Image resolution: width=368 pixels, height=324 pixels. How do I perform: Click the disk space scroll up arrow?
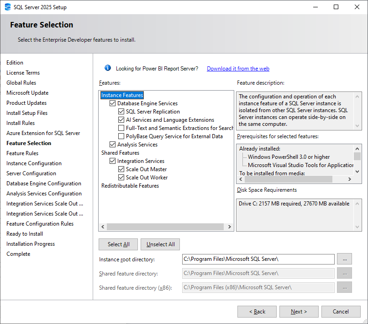click(x=357, y=204)
